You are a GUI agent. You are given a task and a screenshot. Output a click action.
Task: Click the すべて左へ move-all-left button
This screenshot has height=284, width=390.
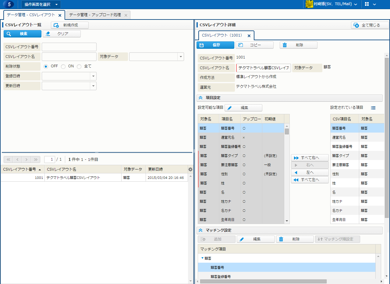pos(310,180)
